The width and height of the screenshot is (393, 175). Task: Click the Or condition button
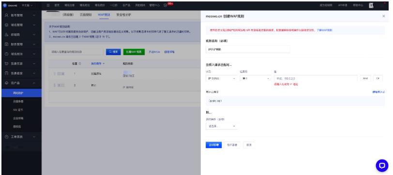(x=378, y=78)
